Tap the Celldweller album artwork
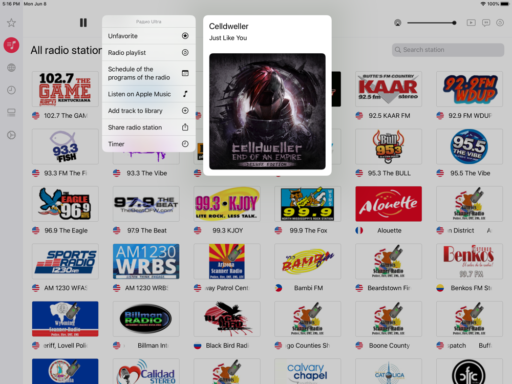 tap(267, 111)
